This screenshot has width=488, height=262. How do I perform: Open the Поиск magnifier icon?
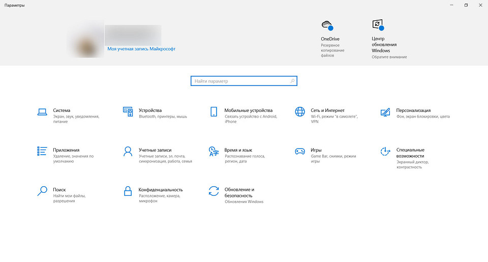coord(42,191)
